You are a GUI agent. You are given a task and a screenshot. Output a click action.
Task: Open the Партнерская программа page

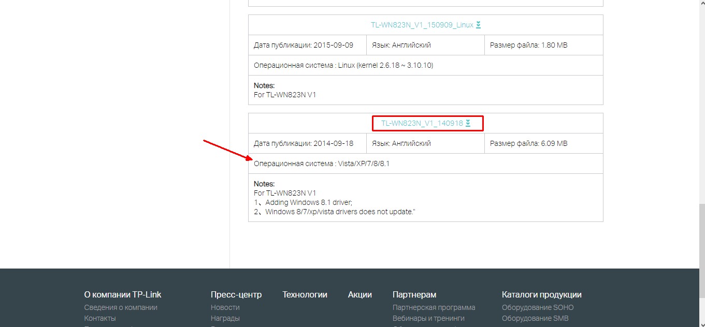click(x=434, y=307)
